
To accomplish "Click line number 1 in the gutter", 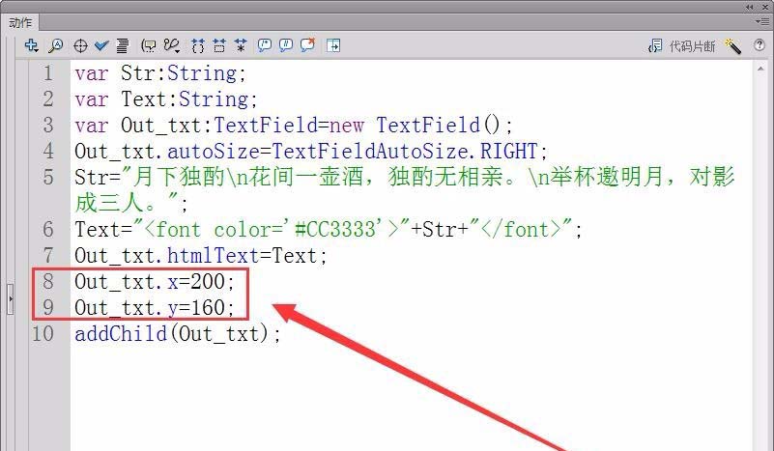I will point(48,73).
